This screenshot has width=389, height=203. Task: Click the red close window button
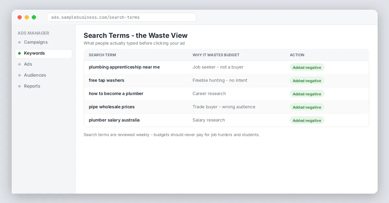click(19, 17)
